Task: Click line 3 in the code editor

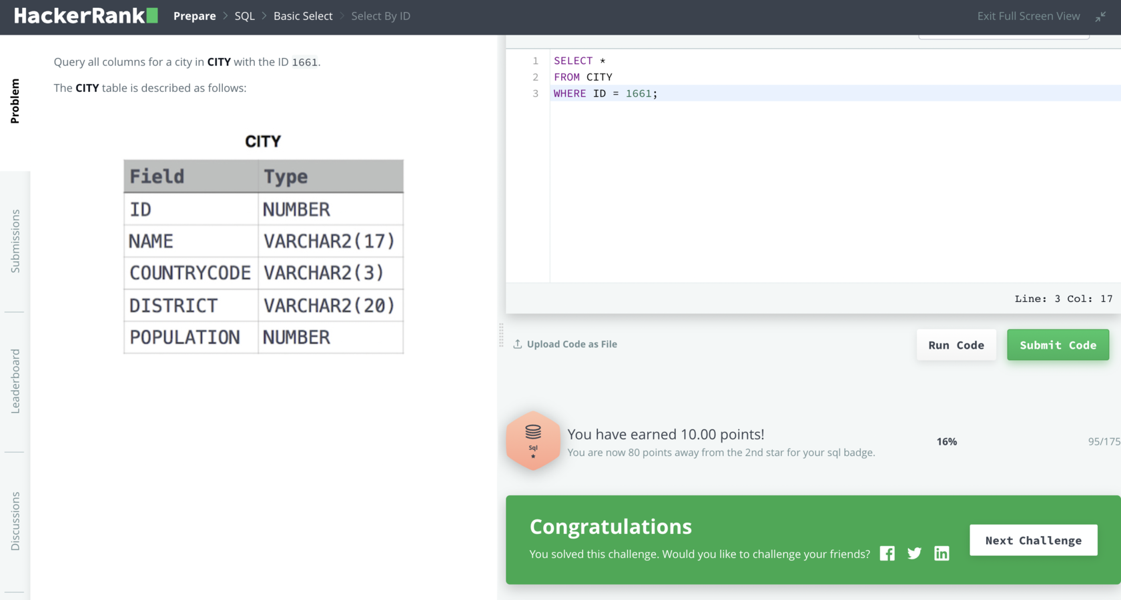Action: coord(734,93)
